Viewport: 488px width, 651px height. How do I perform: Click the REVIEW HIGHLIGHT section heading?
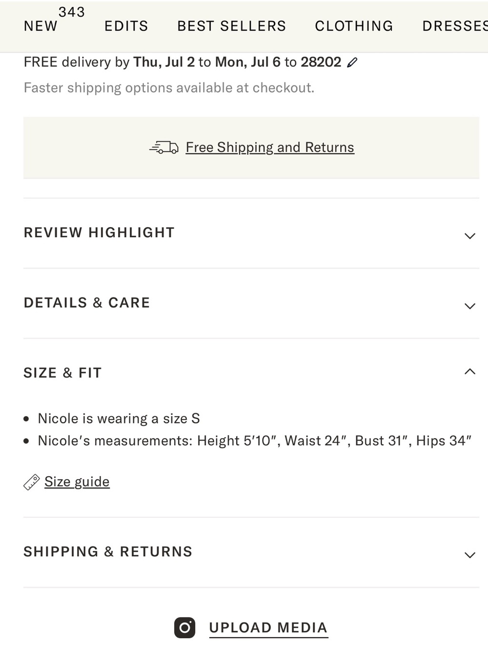pos(99,232)
